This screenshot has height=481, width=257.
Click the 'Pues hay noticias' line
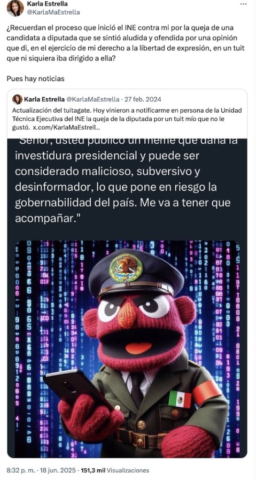36,78
